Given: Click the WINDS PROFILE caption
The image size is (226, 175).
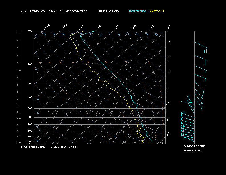Looking at the screenshot, I should click(195, 146).
